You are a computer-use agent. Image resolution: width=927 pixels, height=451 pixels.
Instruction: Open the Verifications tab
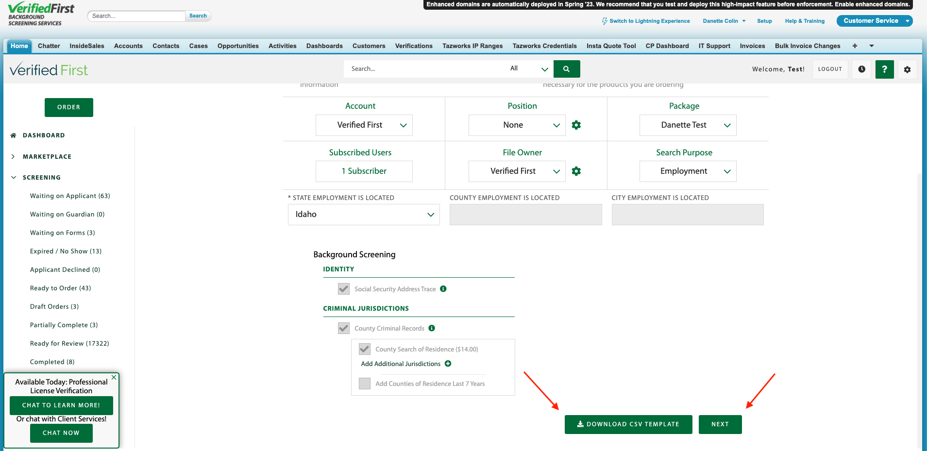[414, 46]
